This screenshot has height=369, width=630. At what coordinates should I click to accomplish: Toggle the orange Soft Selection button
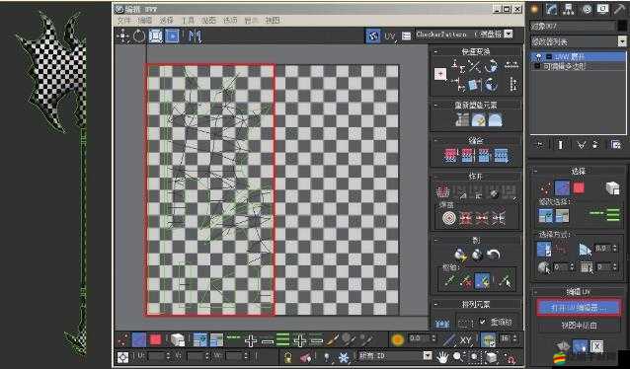coord(397,339)
